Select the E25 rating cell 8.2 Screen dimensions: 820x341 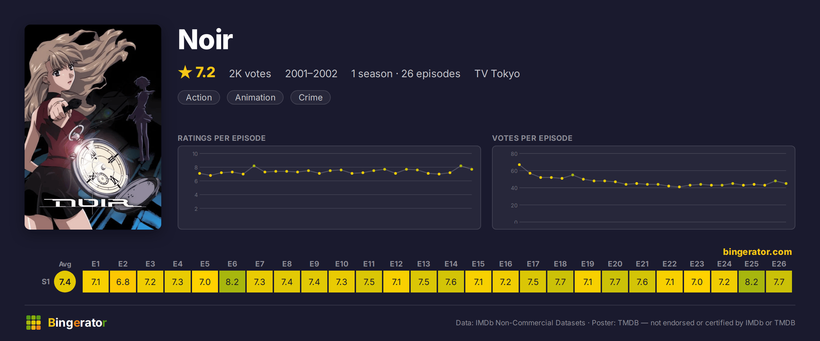(x=752, y=282)
